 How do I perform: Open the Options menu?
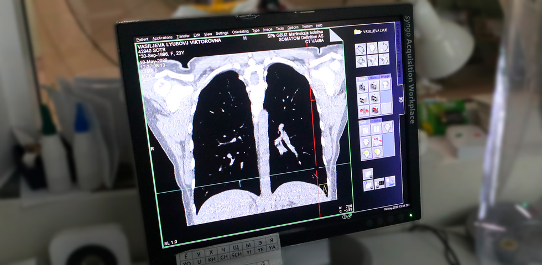coord(293,28)
